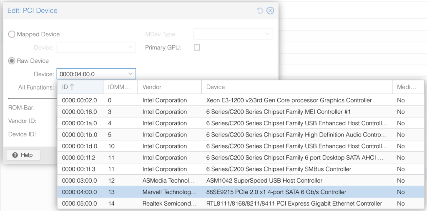Select RTL8111 Gigabit Ethernet Controller row
The width and height of the screenshot is (427, 211).
[241, 204]
